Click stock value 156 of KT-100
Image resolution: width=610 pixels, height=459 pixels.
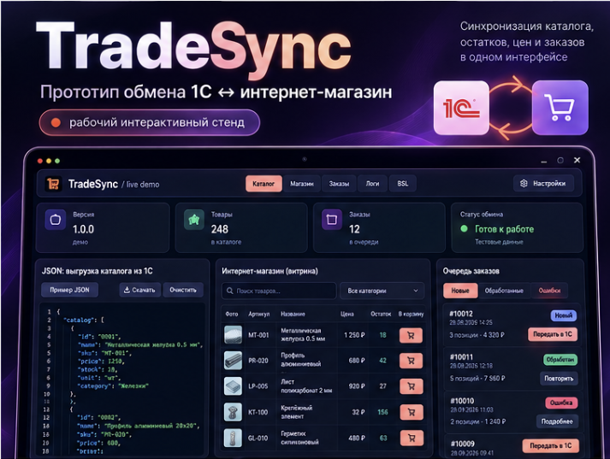[382, 412]
